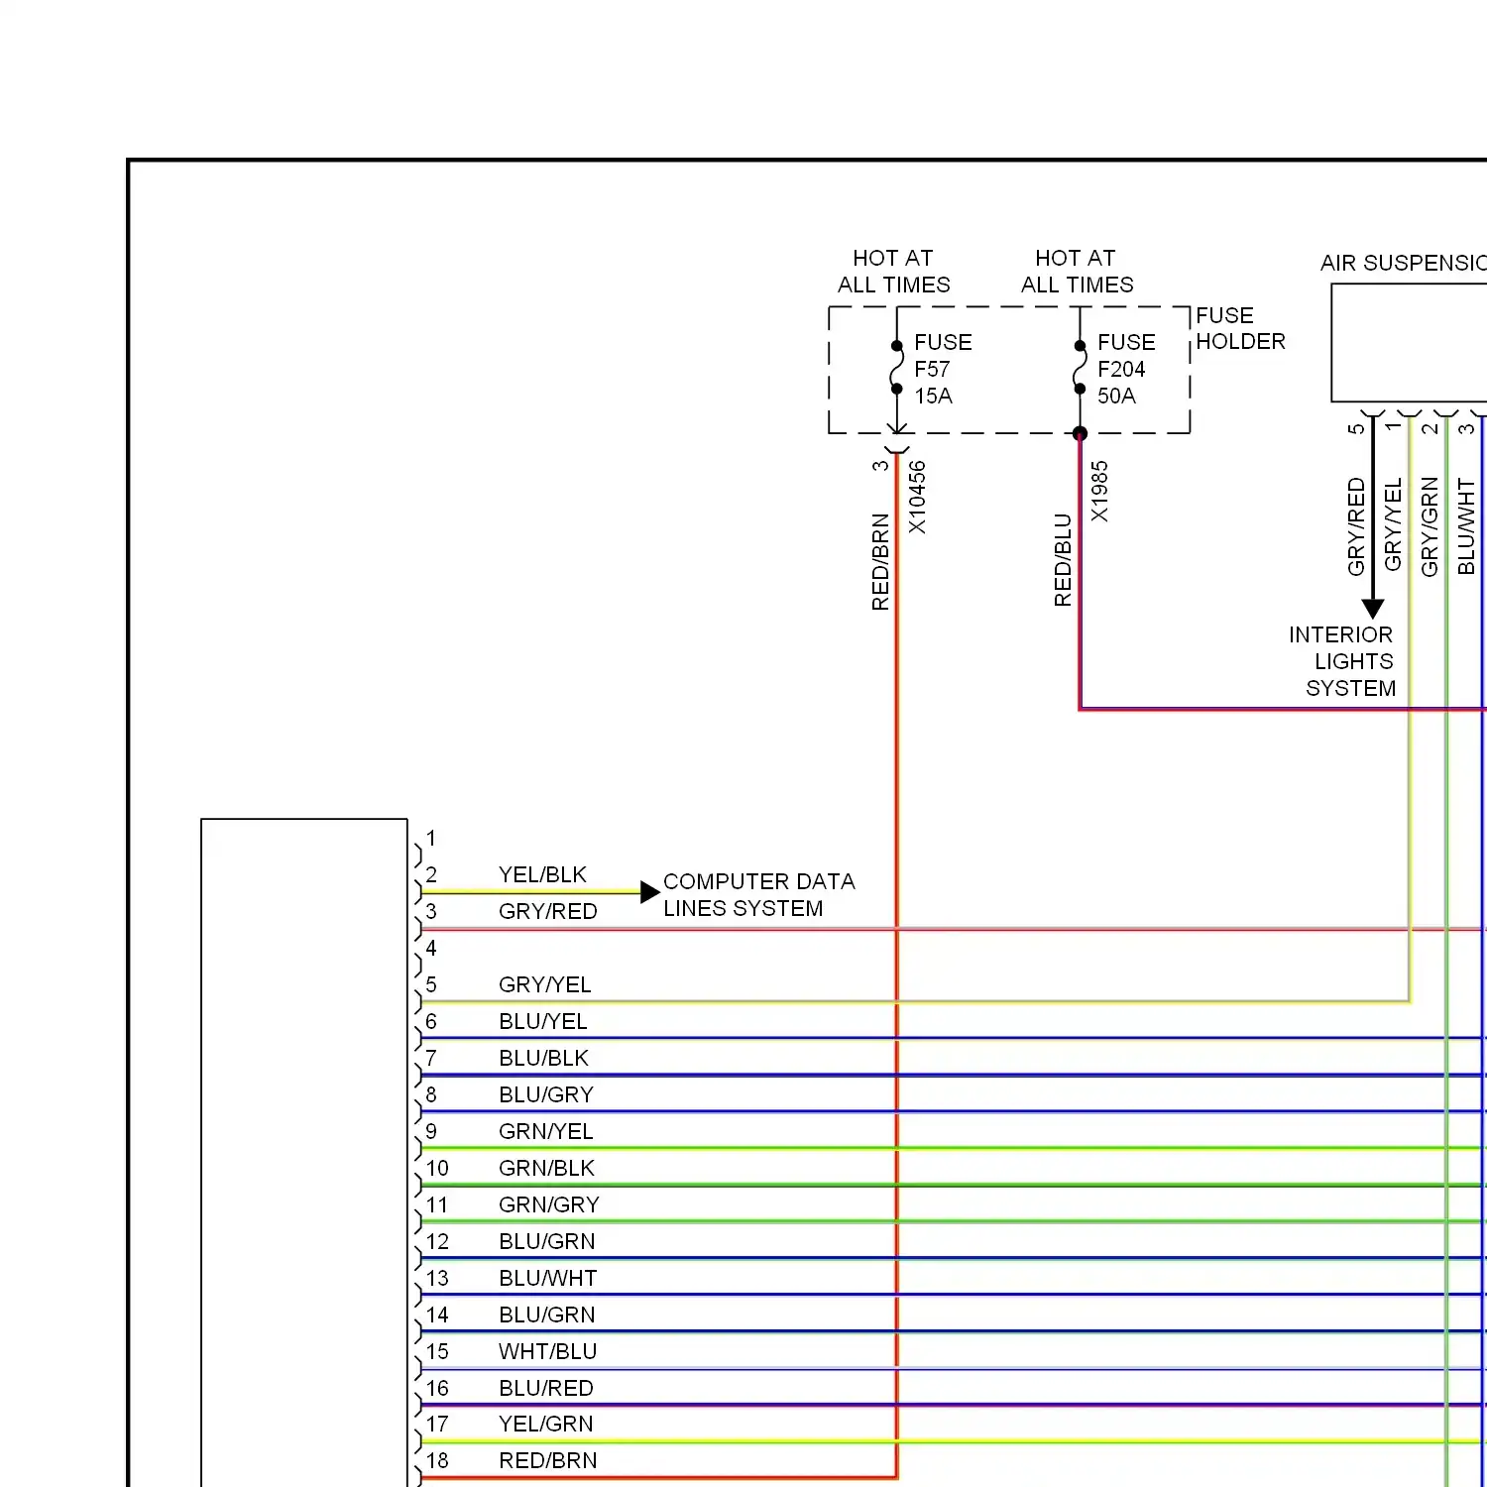
Task: Click RED/BRN label at pin 18
Action: [x=547, y=1460]
